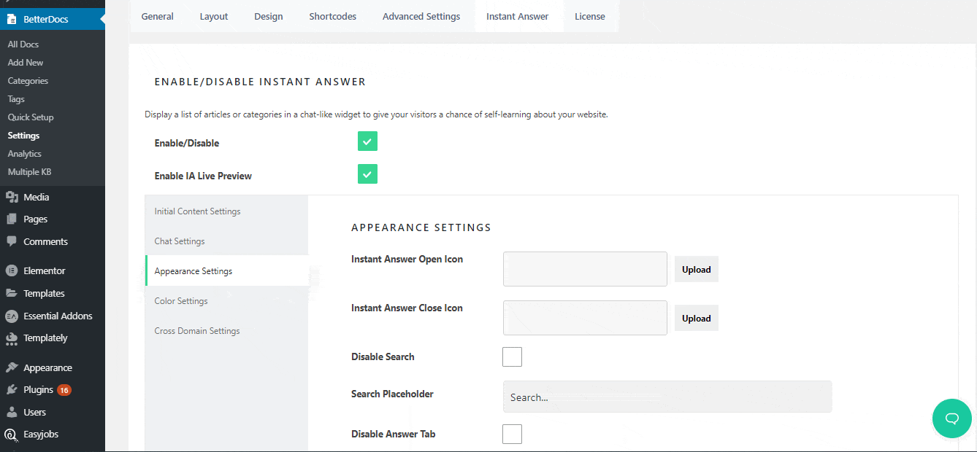Toggle the Enable/Disable Instant Answer checkbox
Screen dimensions: 977x452
(x=367, y=141)
